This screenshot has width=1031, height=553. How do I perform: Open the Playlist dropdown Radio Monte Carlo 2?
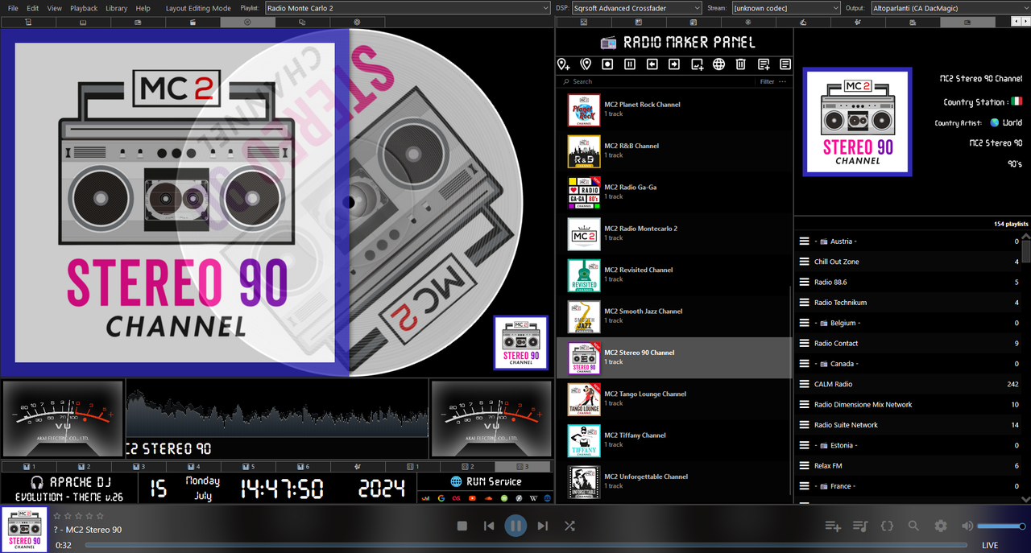click(x=408, y=8)
